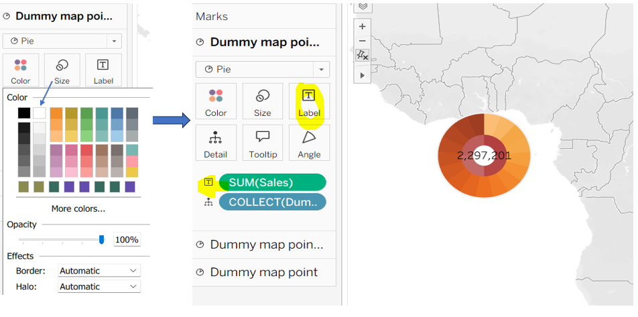Click the 100% opacity input field
Image resolution: width=638 pixels, height=317 pixels.
point(127,240)
